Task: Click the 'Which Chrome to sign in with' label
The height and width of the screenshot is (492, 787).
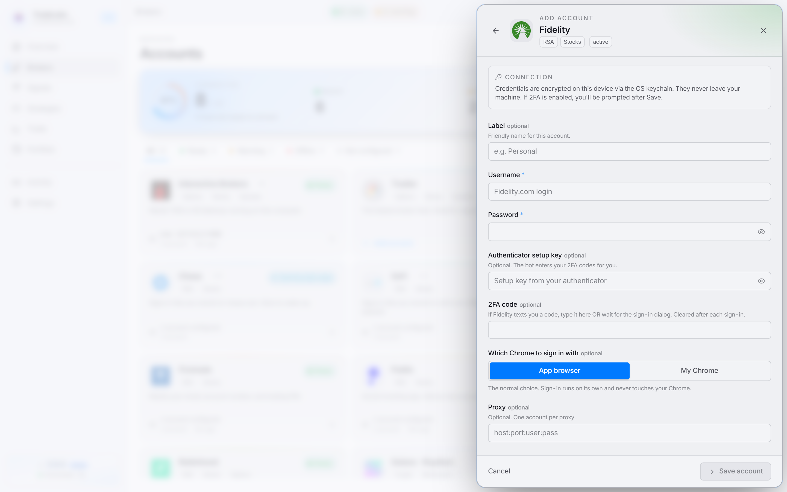Action: [533, 353]
